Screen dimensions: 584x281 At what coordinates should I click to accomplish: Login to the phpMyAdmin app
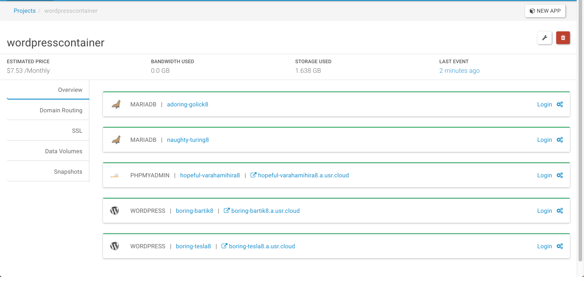click(x=544, y=175)
